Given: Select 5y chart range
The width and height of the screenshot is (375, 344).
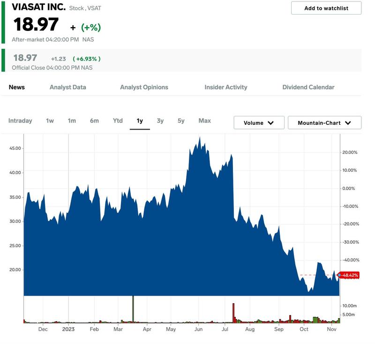Looking at the screenshot, I should tap(181, 121).
